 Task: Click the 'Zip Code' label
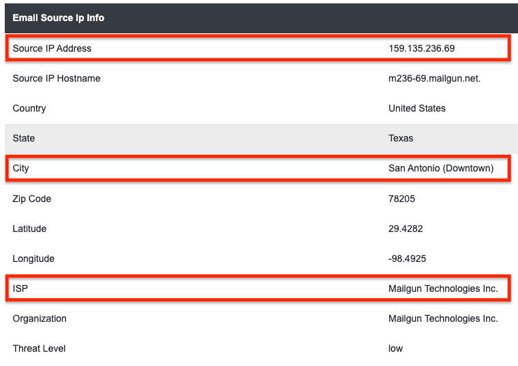pyautogui.click(x=32, y=199)
